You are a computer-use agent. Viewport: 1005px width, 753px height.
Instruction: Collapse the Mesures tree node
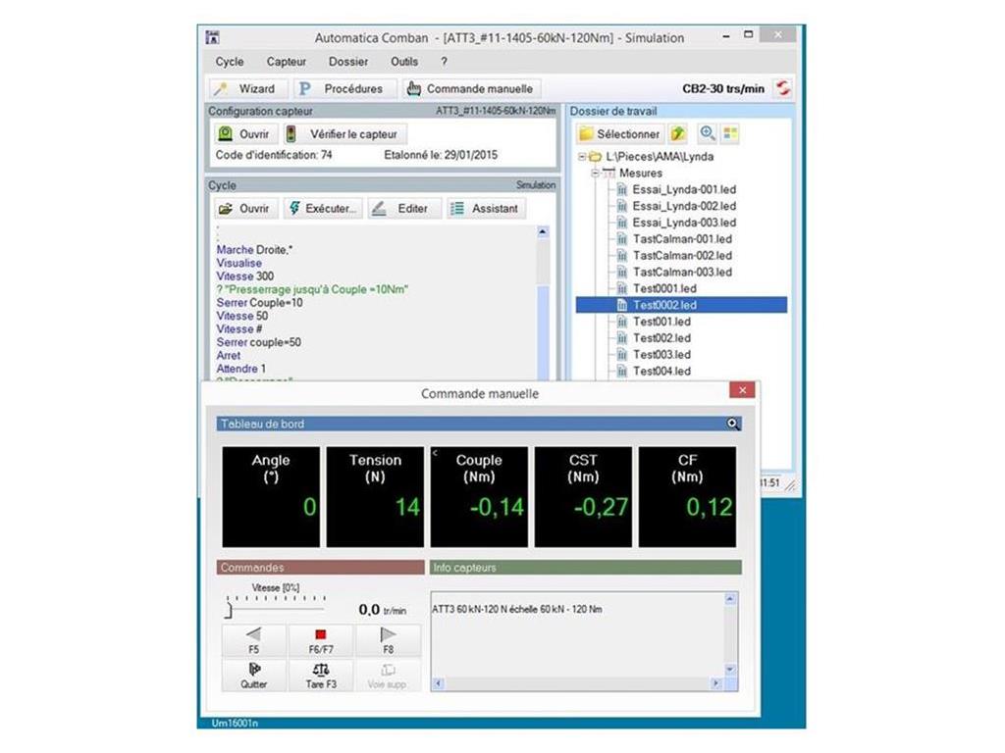(595, 174)
